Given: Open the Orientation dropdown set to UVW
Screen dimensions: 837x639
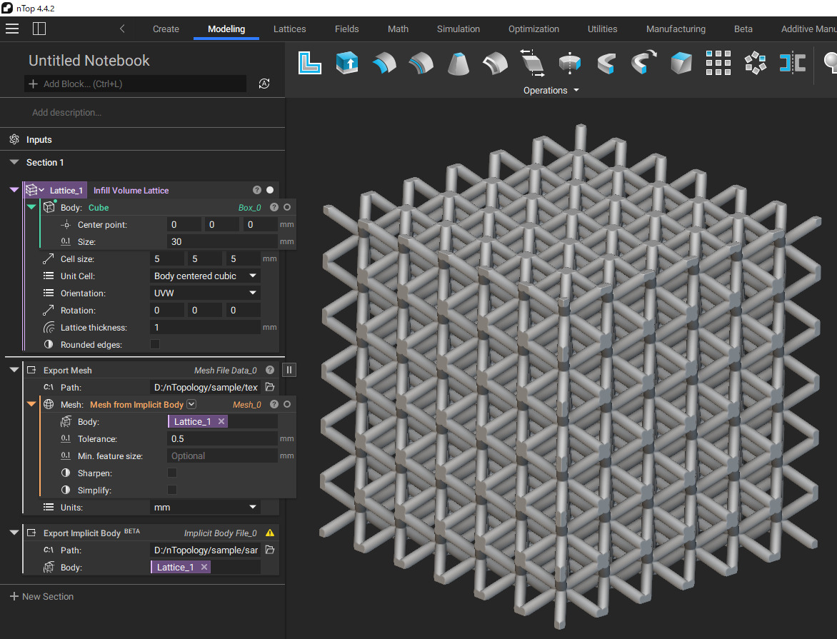Looking at the screenshot, I should pyautogui.click(x=205, y=293).
